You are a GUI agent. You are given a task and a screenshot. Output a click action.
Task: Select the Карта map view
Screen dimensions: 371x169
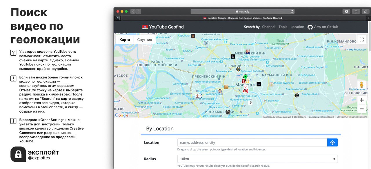125,40
